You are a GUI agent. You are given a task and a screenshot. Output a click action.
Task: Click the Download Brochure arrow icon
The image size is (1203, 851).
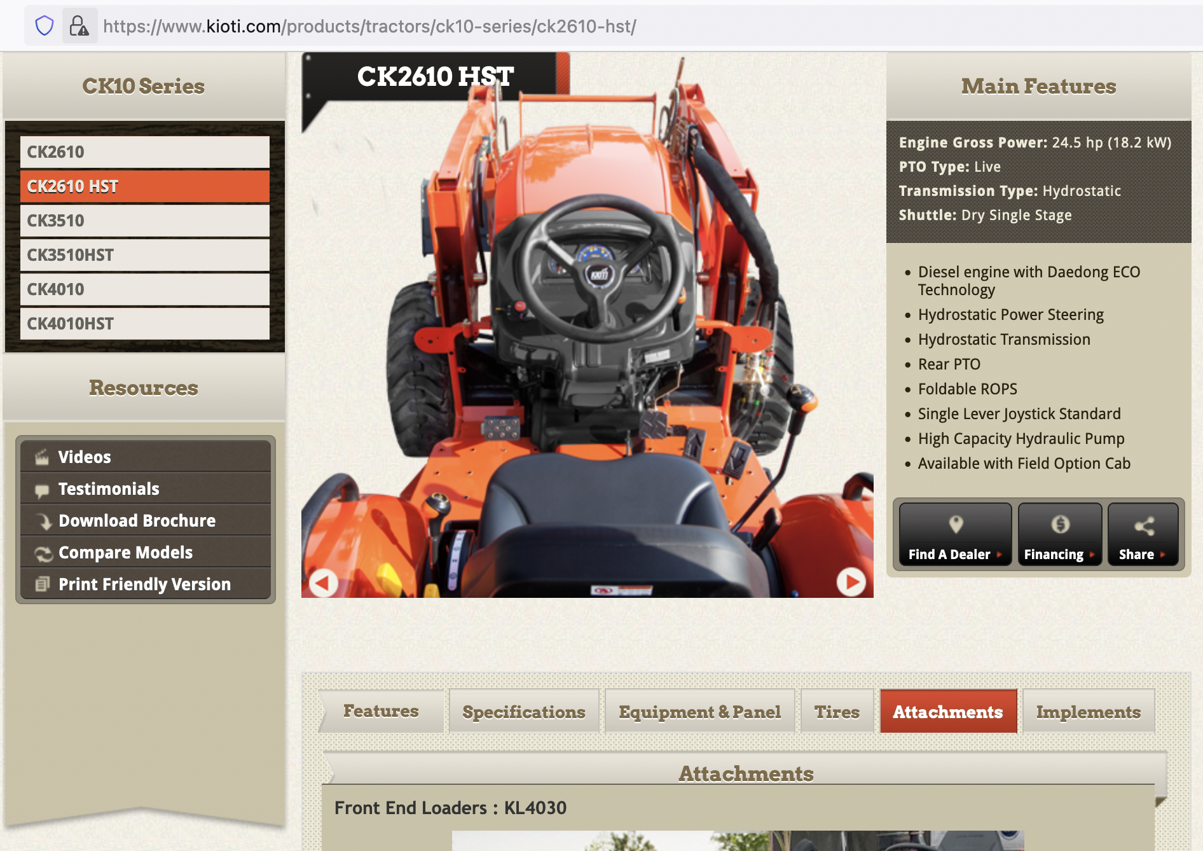(x=43, y=522)
